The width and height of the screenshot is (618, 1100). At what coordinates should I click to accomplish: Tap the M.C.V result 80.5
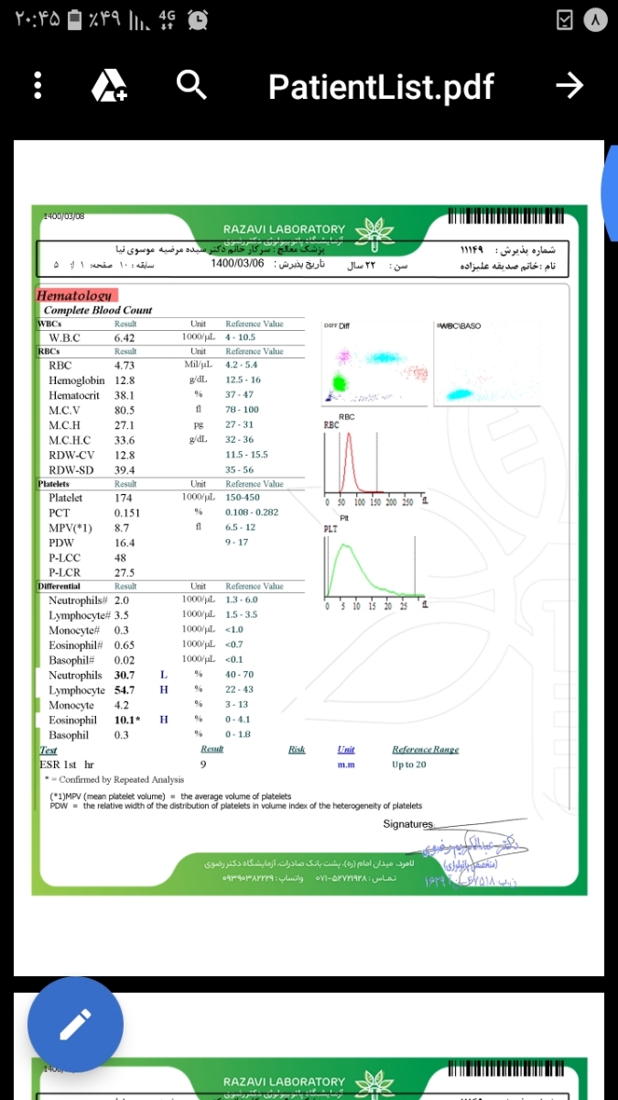(125, 410)
